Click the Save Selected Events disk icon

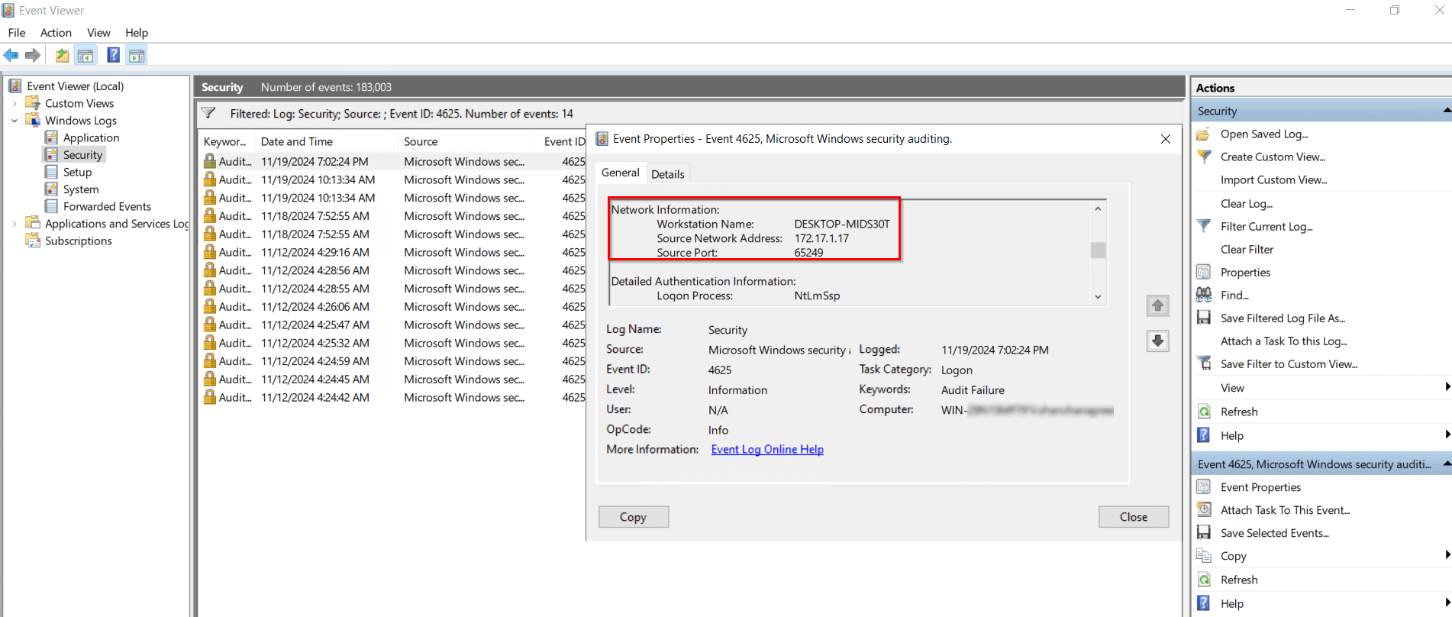1204,532
